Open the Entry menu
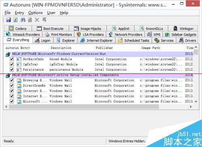The width and height of the screenshot is (202, 147). pos(19,13)
